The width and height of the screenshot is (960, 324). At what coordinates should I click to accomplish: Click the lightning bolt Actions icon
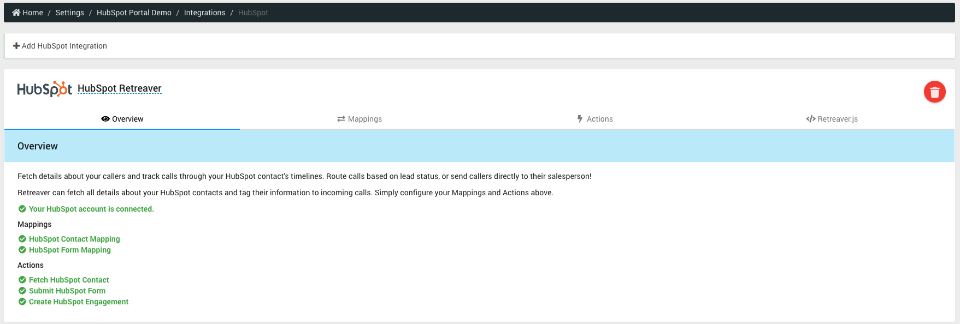(x=580, y=119)
